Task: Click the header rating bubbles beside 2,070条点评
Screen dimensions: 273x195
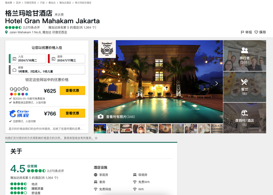Action: pyautogui.click(x=13, y=27)
